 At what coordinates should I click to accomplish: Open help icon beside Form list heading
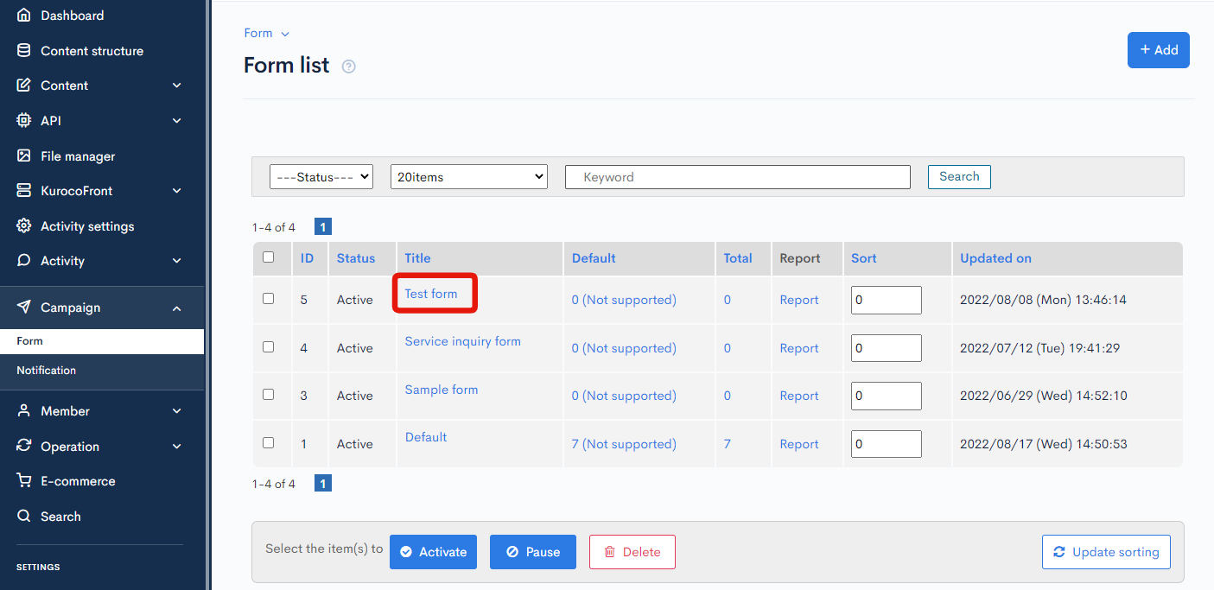(349, 67)
